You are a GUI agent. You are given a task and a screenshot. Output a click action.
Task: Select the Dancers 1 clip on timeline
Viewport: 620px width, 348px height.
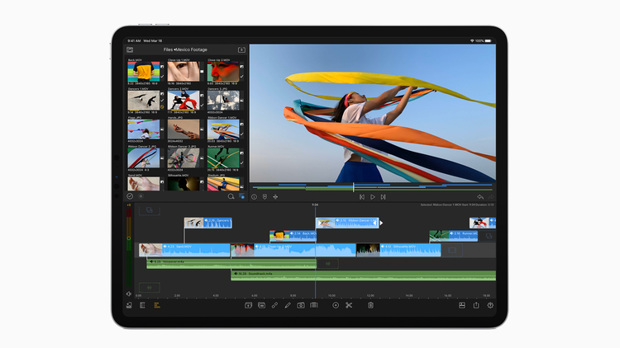coord(208,223)
